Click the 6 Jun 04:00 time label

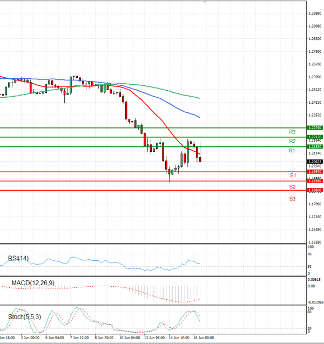click(55, 338)
